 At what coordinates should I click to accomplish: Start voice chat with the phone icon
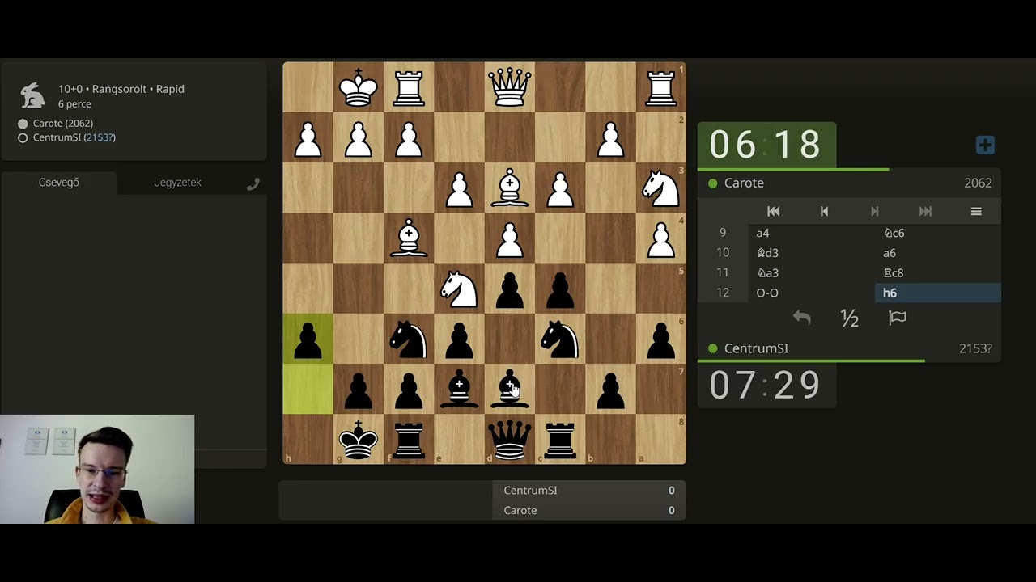(253, 183)
